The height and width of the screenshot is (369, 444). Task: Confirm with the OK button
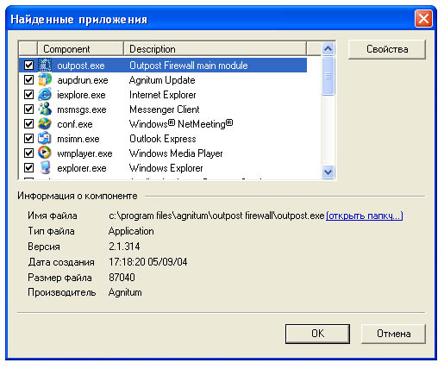[317, 334]
